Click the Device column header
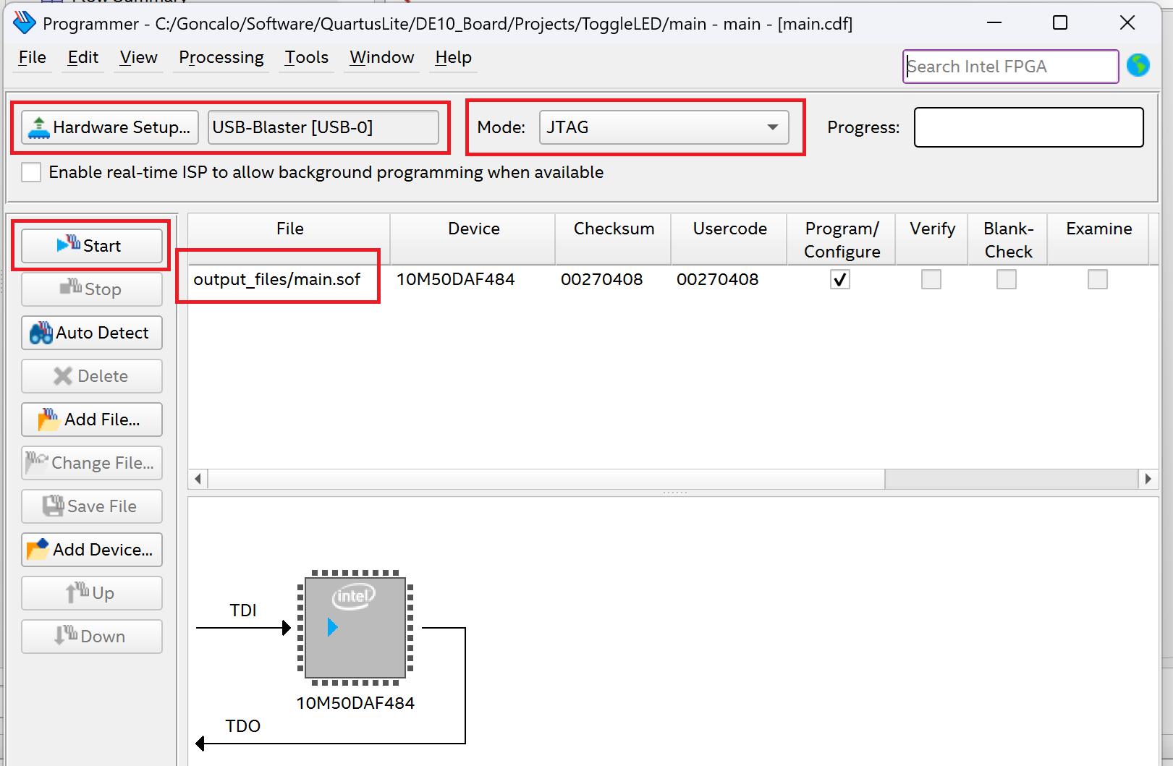Image resolution: width=1173 pixels, height=766 pixels. pyautogui.click(x=473, y=239)
